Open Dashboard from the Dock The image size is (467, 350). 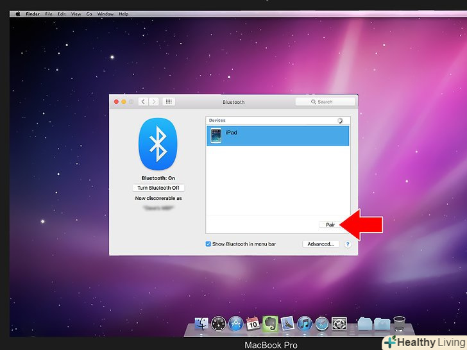pyautogui.click(x=219, y=324)
